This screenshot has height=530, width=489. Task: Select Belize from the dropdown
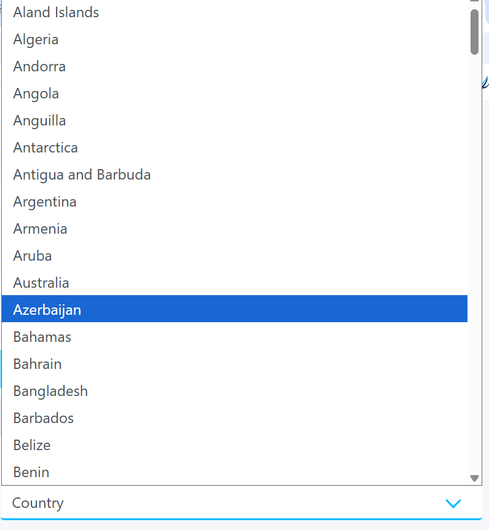pyautogui.click(x=32, y=445)
